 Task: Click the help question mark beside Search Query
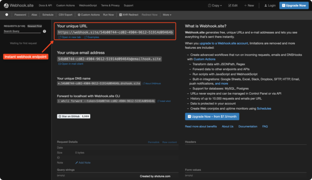pyautogui.click(x=45, y=31)
